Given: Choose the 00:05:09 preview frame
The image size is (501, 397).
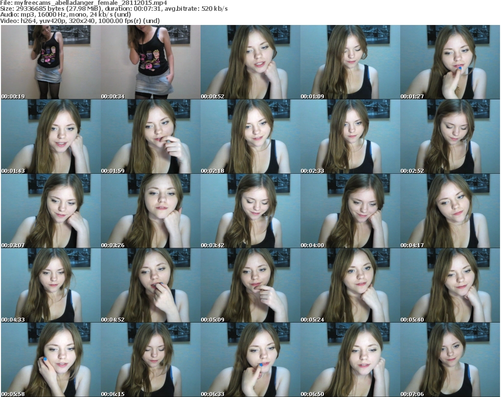Looking at the screenshot, I should (250, 285).
